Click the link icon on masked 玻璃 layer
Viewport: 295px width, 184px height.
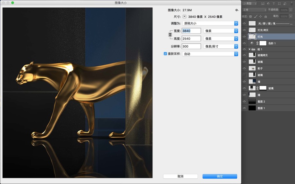257,88
